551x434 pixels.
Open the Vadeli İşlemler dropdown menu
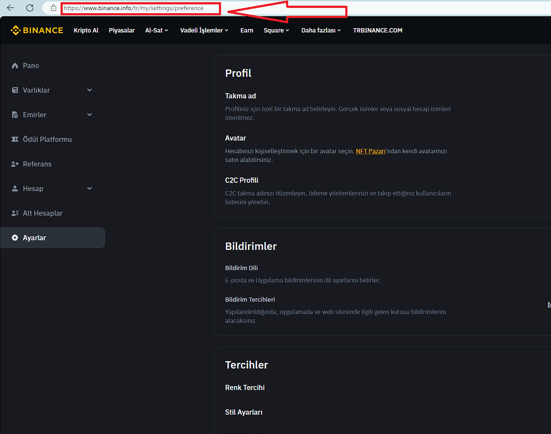point(204,30)
